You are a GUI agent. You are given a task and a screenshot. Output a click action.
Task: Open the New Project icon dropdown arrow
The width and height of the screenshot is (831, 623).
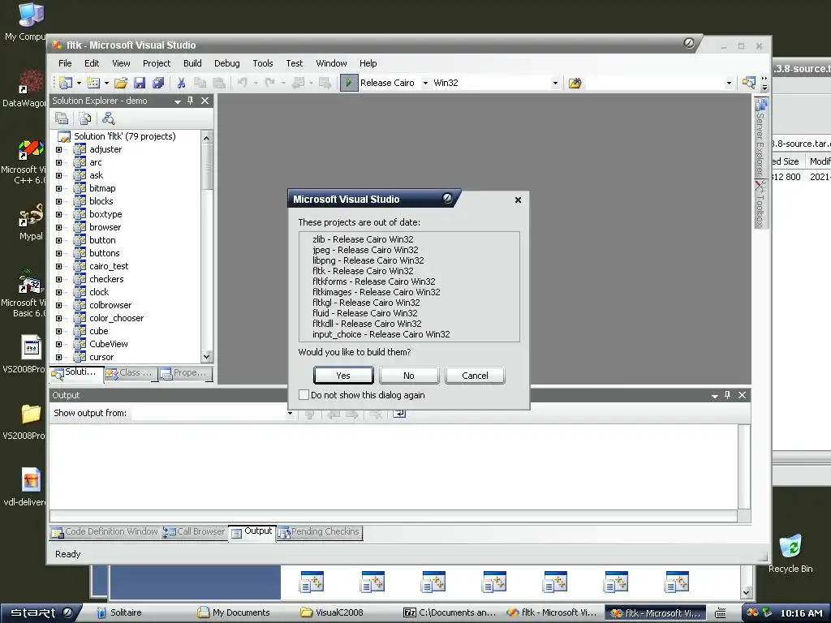tap(79, 83)
